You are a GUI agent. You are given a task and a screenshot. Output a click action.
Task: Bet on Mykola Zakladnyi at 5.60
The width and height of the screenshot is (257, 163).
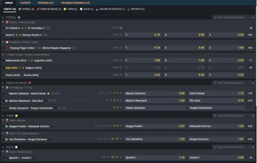pos(155,94)
